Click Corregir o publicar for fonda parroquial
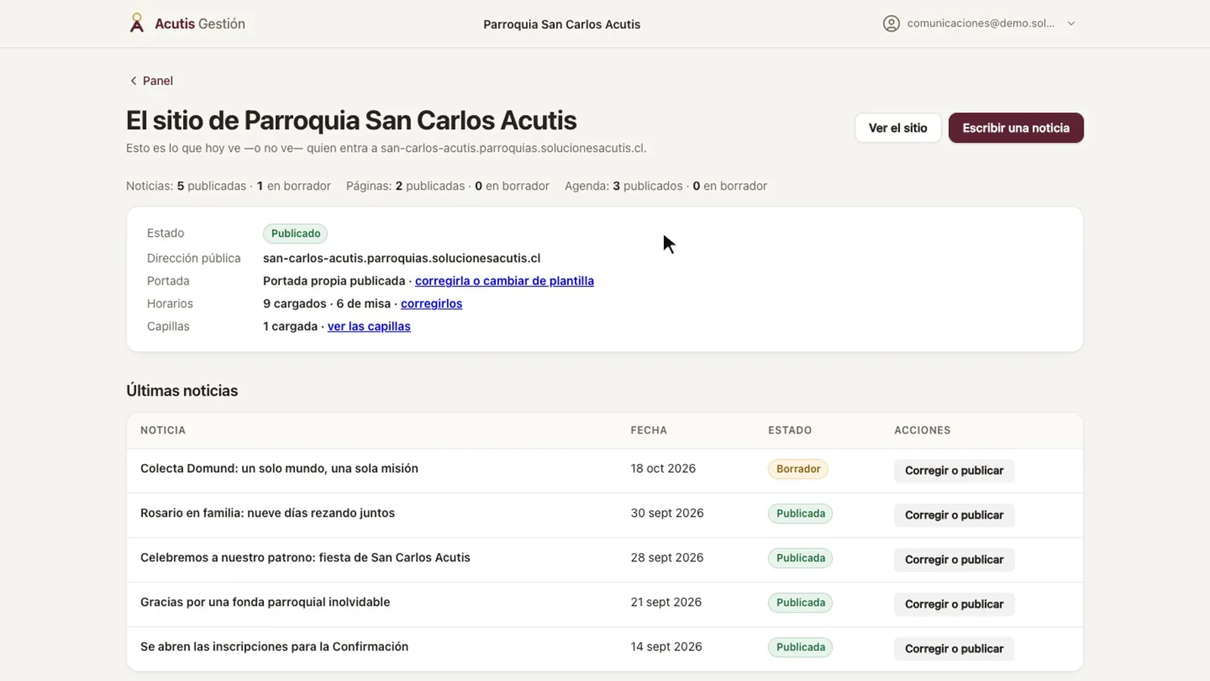Viewport: 1210px width, 681px height. pyautogui.click(x=954, y=605)
